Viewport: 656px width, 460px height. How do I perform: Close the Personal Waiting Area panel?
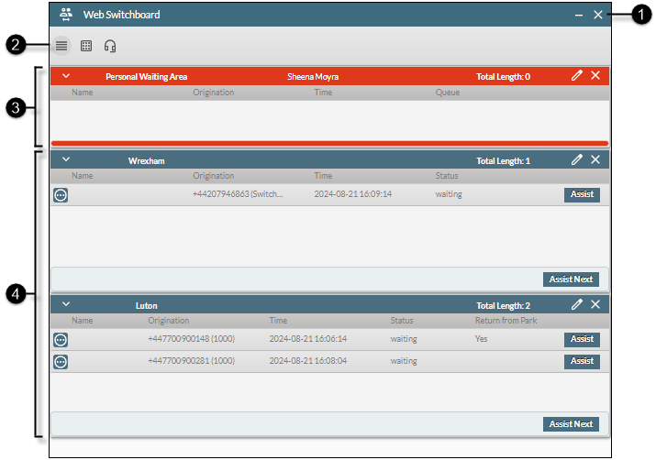[x=595, y=76]
